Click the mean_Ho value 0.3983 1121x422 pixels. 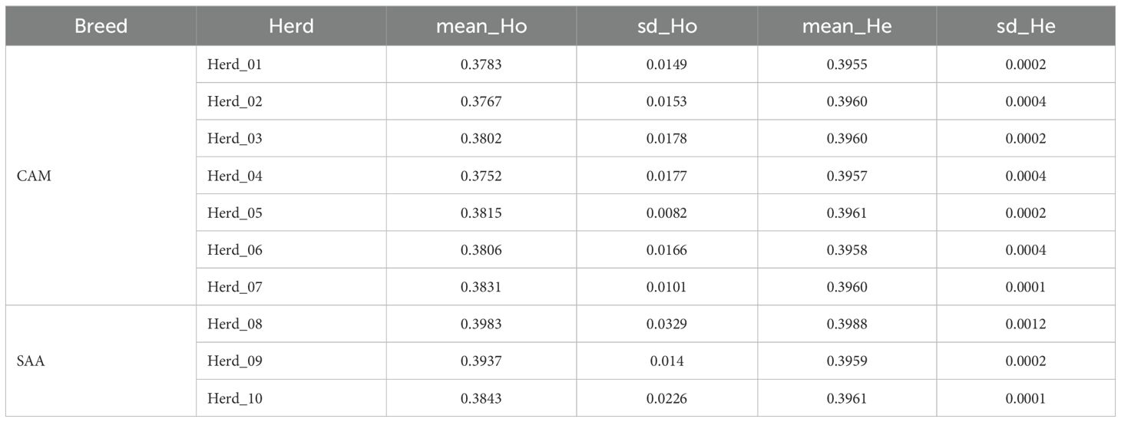tap(481, 325)
